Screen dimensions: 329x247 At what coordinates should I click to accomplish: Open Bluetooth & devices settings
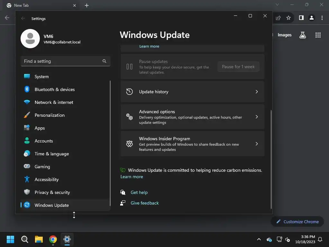click(x=65, y=89)
